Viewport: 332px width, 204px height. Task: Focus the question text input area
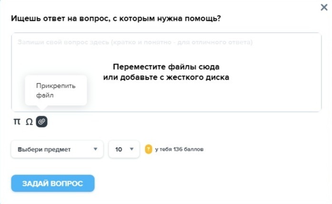click(166, 72)
